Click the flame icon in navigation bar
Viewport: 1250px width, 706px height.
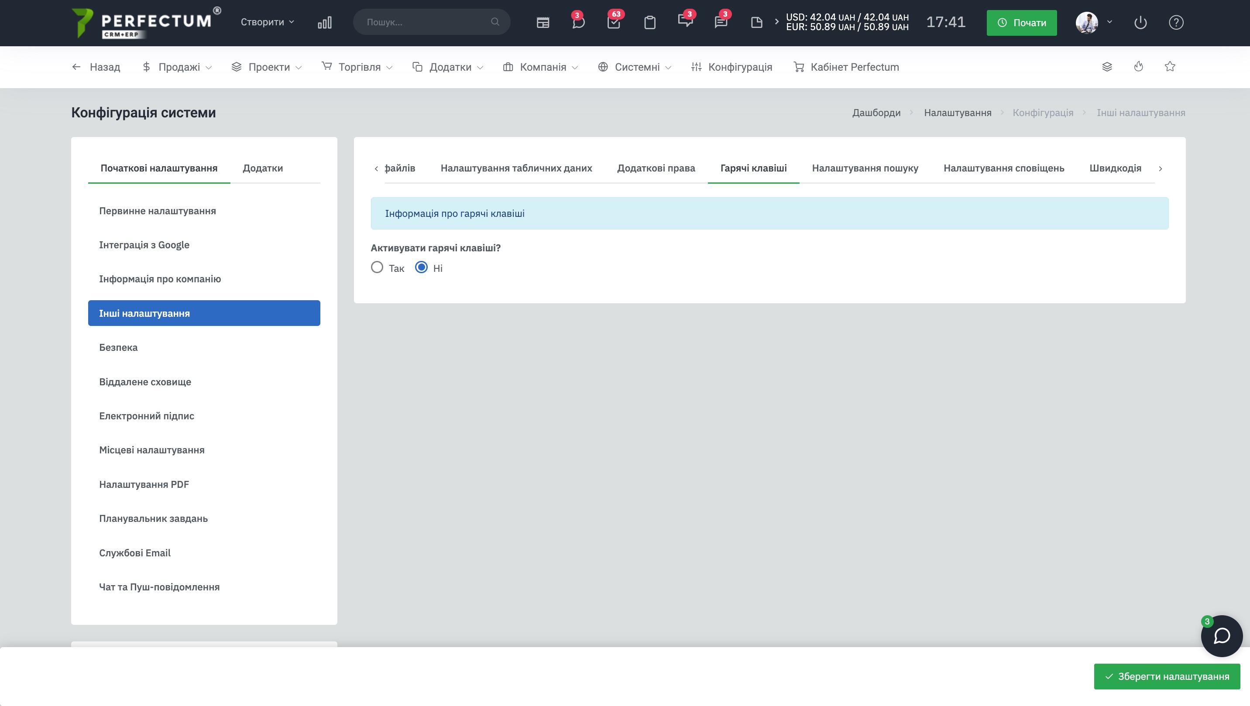1138,66
